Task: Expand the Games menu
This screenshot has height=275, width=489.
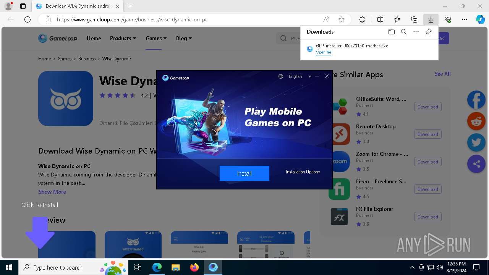Action: point(156,38)
